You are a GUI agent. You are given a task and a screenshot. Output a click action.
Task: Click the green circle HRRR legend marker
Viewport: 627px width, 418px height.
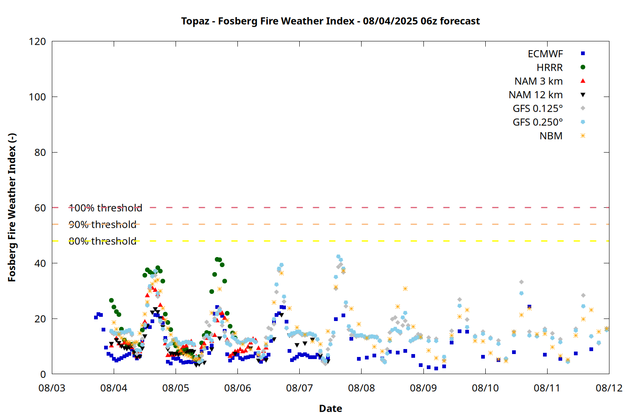(583, 67)
